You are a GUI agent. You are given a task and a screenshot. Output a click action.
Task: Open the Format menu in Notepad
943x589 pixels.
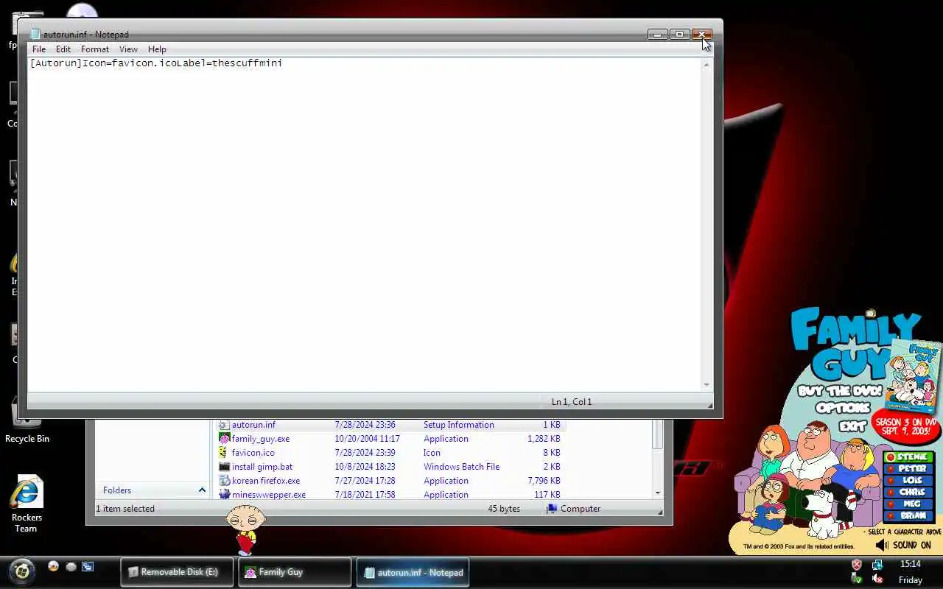coord(95,49)
